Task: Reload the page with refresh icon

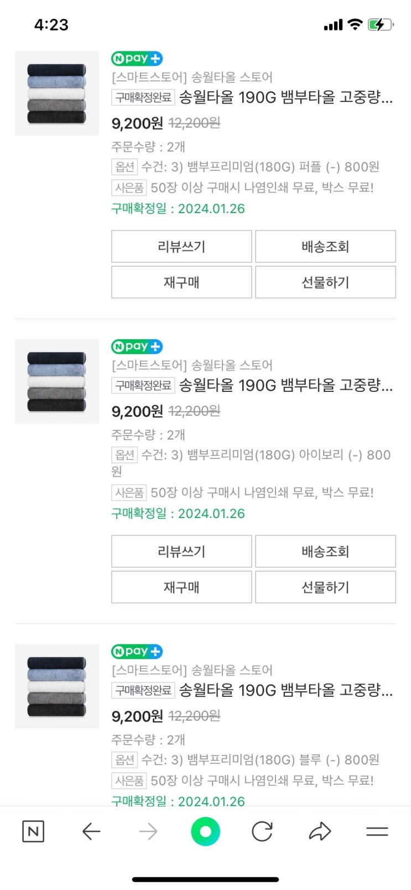Action: click(x=262, y=831)
